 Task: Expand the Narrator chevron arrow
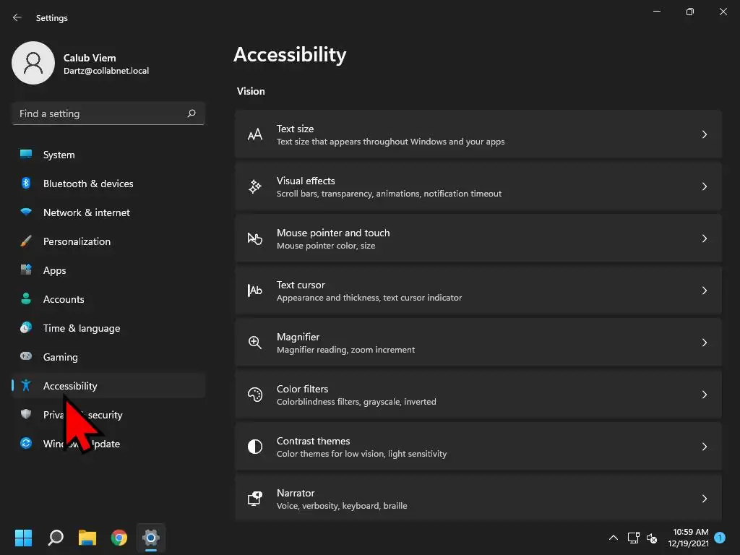tap(705, 499)
